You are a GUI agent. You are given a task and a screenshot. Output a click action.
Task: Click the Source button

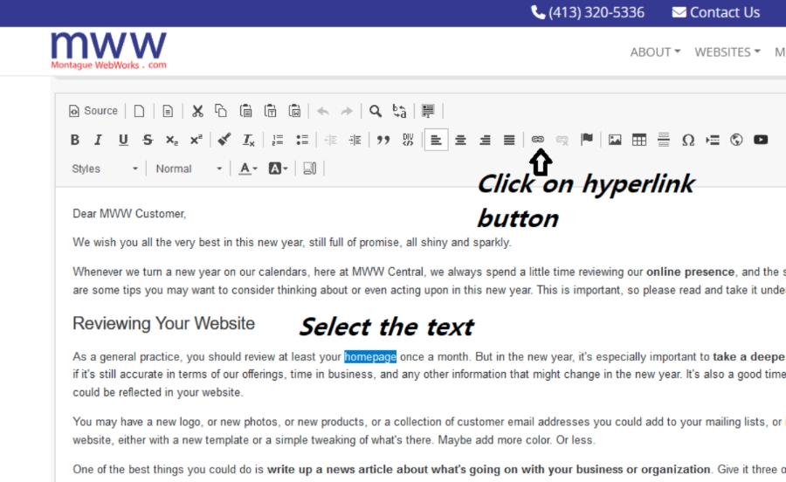pyautogui.click(x=93, y=111)
